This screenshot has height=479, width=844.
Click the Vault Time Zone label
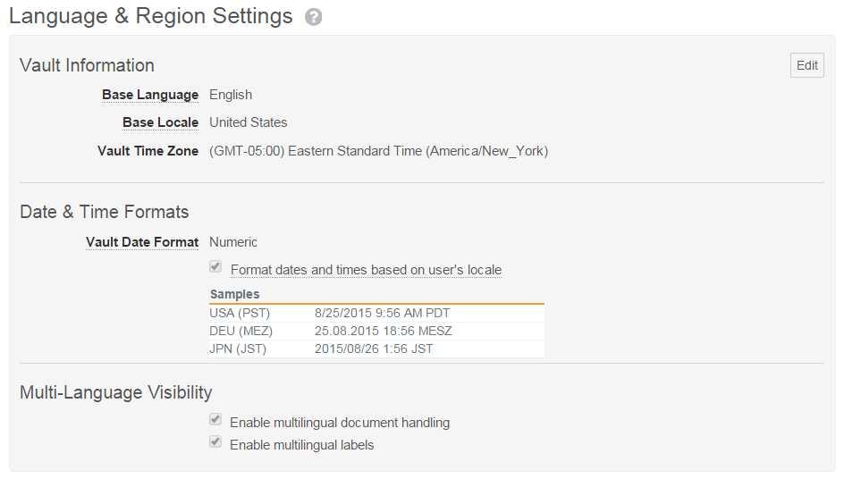point(148,151)
